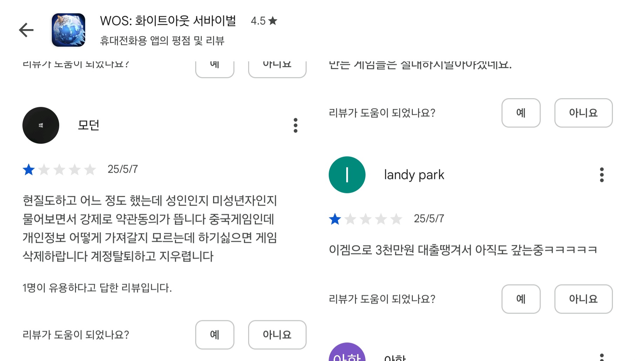Tap the partly hidden 예 above 모던's review
Image resolution: width=635 pixels, height=361 pixels.
click(214, 69)
